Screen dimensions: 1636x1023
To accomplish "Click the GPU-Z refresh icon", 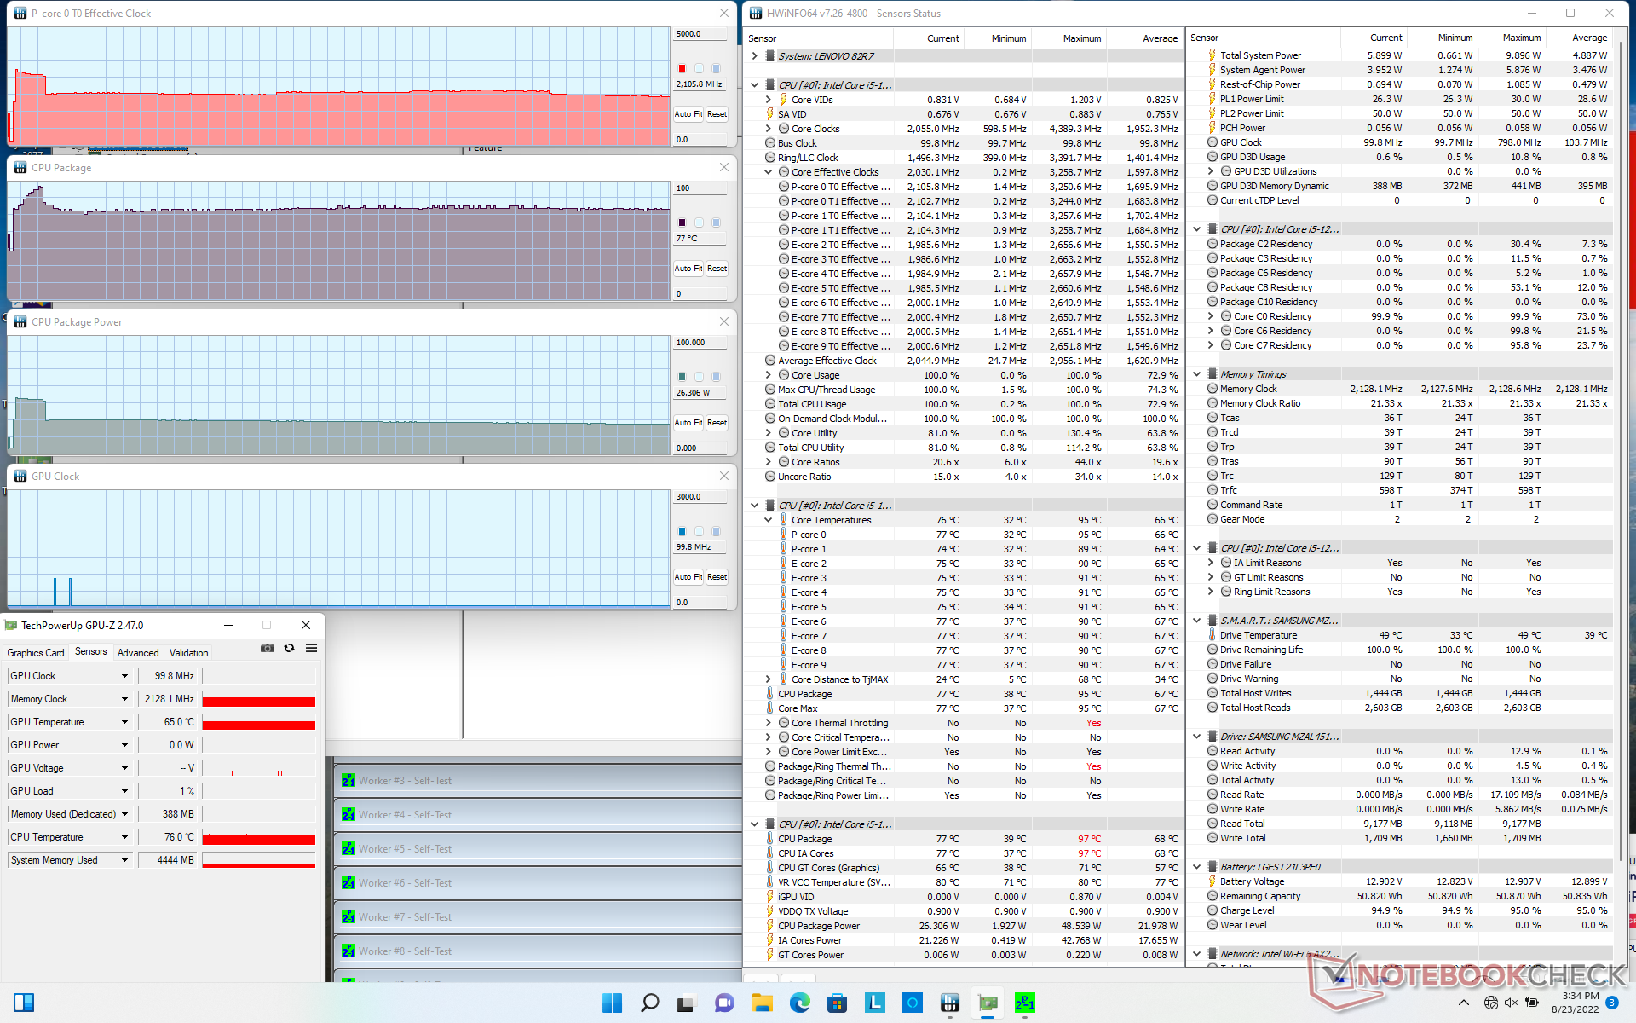I will click(x=290, y=648).
